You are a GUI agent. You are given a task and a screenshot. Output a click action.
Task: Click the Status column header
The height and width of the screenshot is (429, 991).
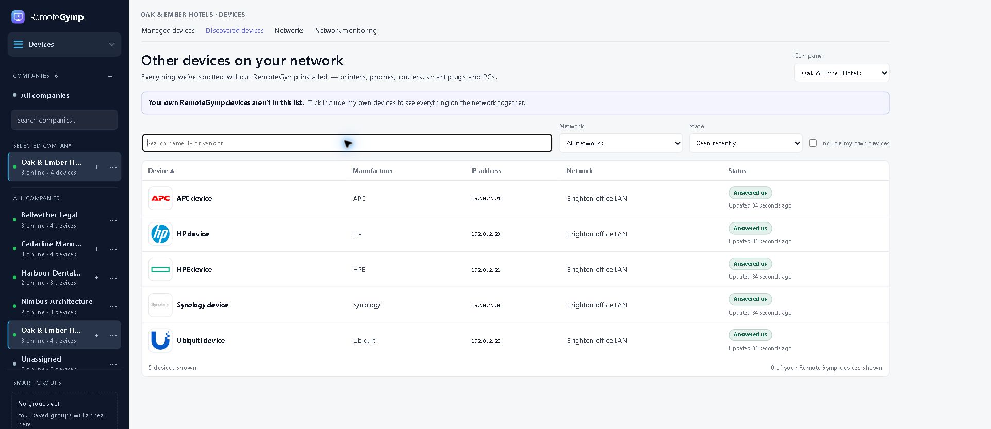(737, 171)
